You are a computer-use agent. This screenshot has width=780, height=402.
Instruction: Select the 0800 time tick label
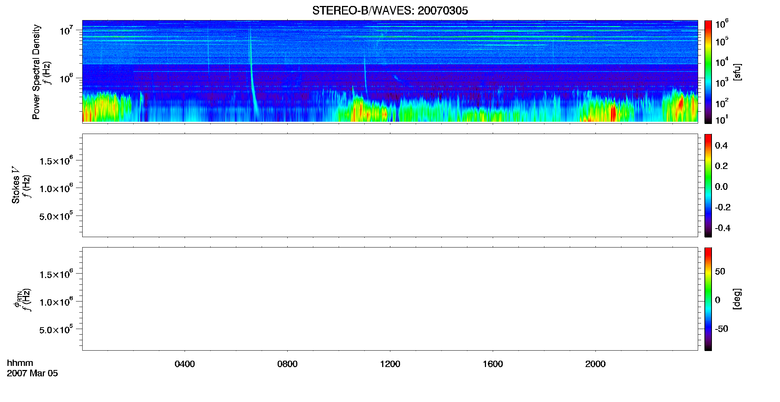[287, 364]
